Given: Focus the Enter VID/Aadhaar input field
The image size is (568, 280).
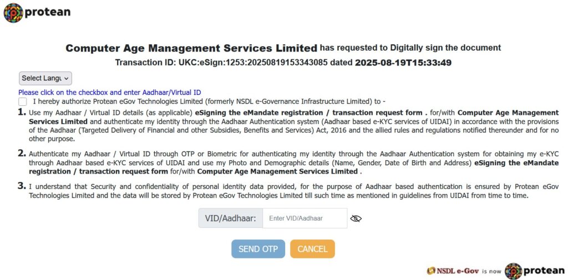Looking at the screenshot, I should pos(305,218).
